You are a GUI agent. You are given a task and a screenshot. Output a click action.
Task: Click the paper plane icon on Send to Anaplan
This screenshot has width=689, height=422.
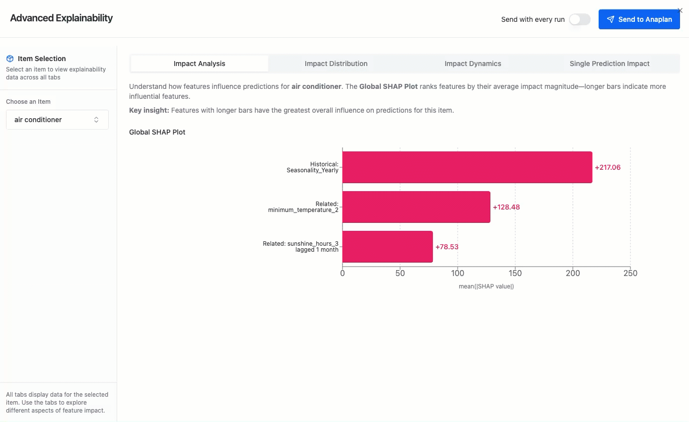[611, 19]
